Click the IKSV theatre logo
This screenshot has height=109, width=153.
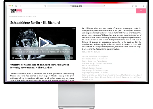[x=16, y=11]
